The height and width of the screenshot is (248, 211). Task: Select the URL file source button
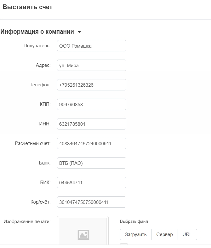(x=187, y=234)
